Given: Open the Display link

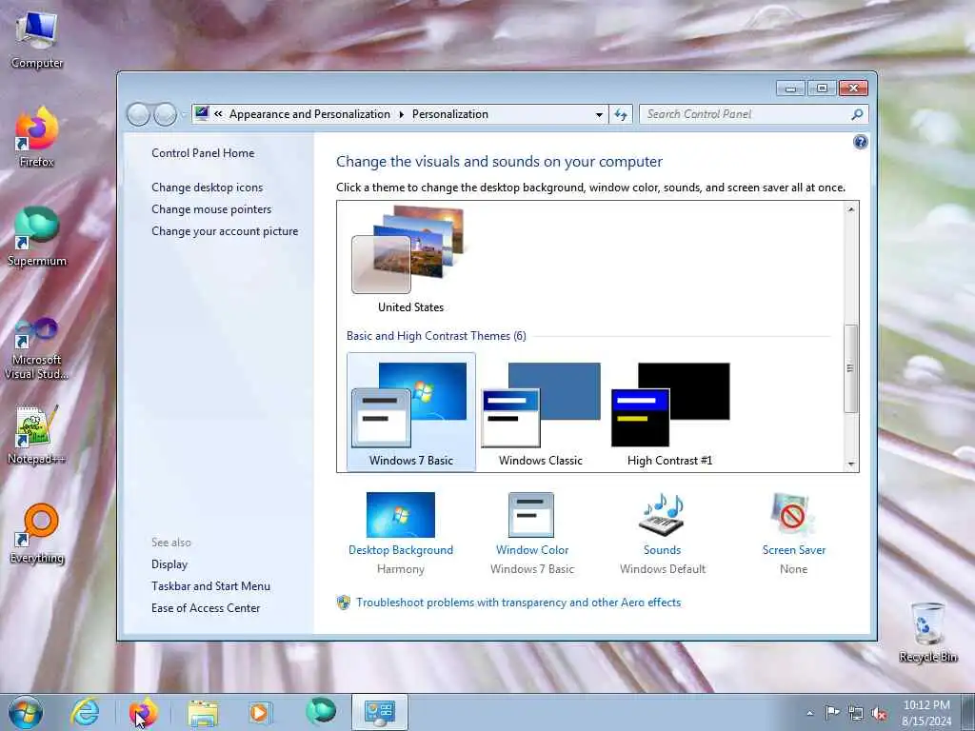Looking at the screenshot, I should [169, 563].
